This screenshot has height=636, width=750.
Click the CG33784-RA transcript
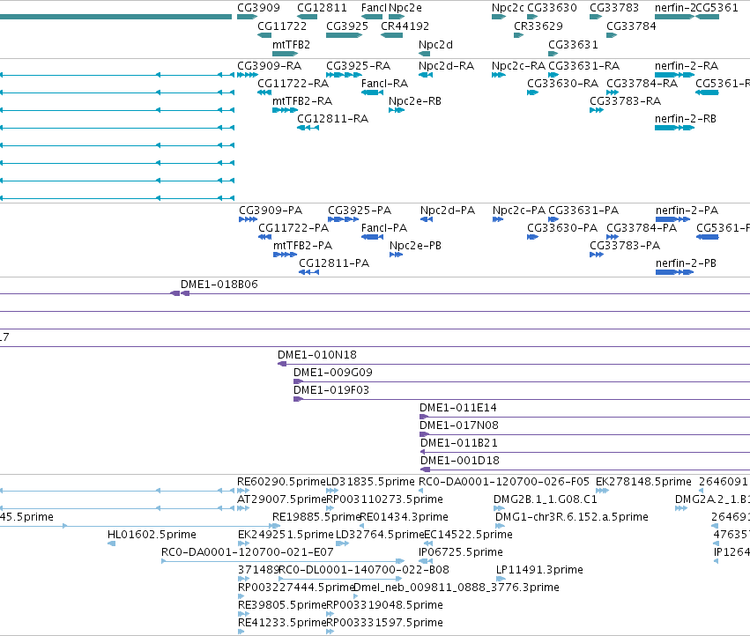point(613,92)
